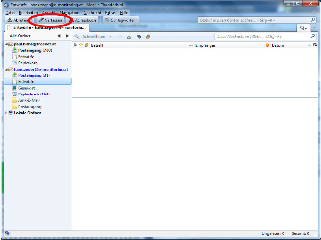Click the Alle Ordner pane header
Viewport: 321px width, 240px height.
(20, 36)
